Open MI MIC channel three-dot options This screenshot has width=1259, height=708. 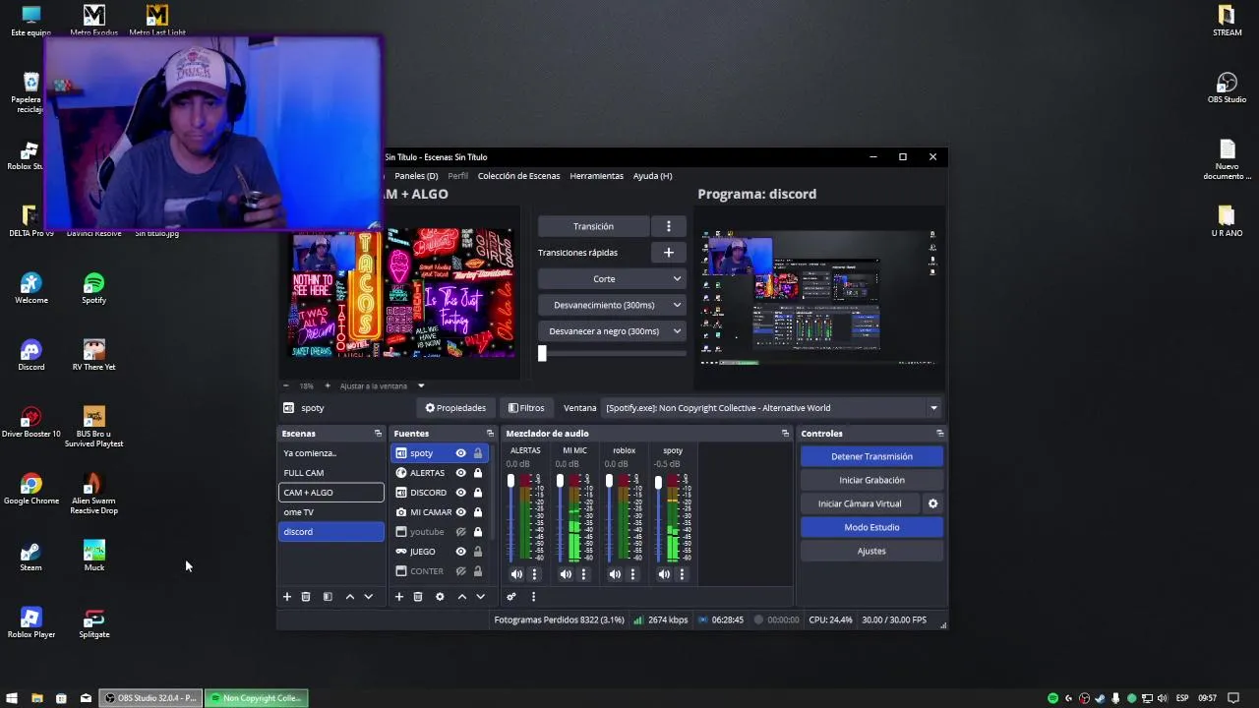click(x=583, y=574)
